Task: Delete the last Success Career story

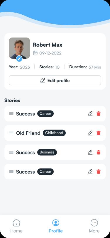Action: click(99, 172)
